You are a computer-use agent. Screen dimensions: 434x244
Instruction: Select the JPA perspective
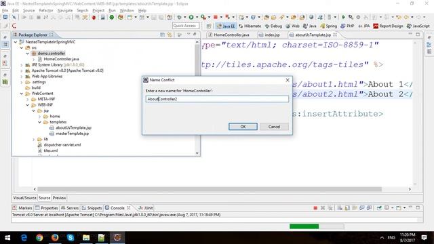point(364,26)
